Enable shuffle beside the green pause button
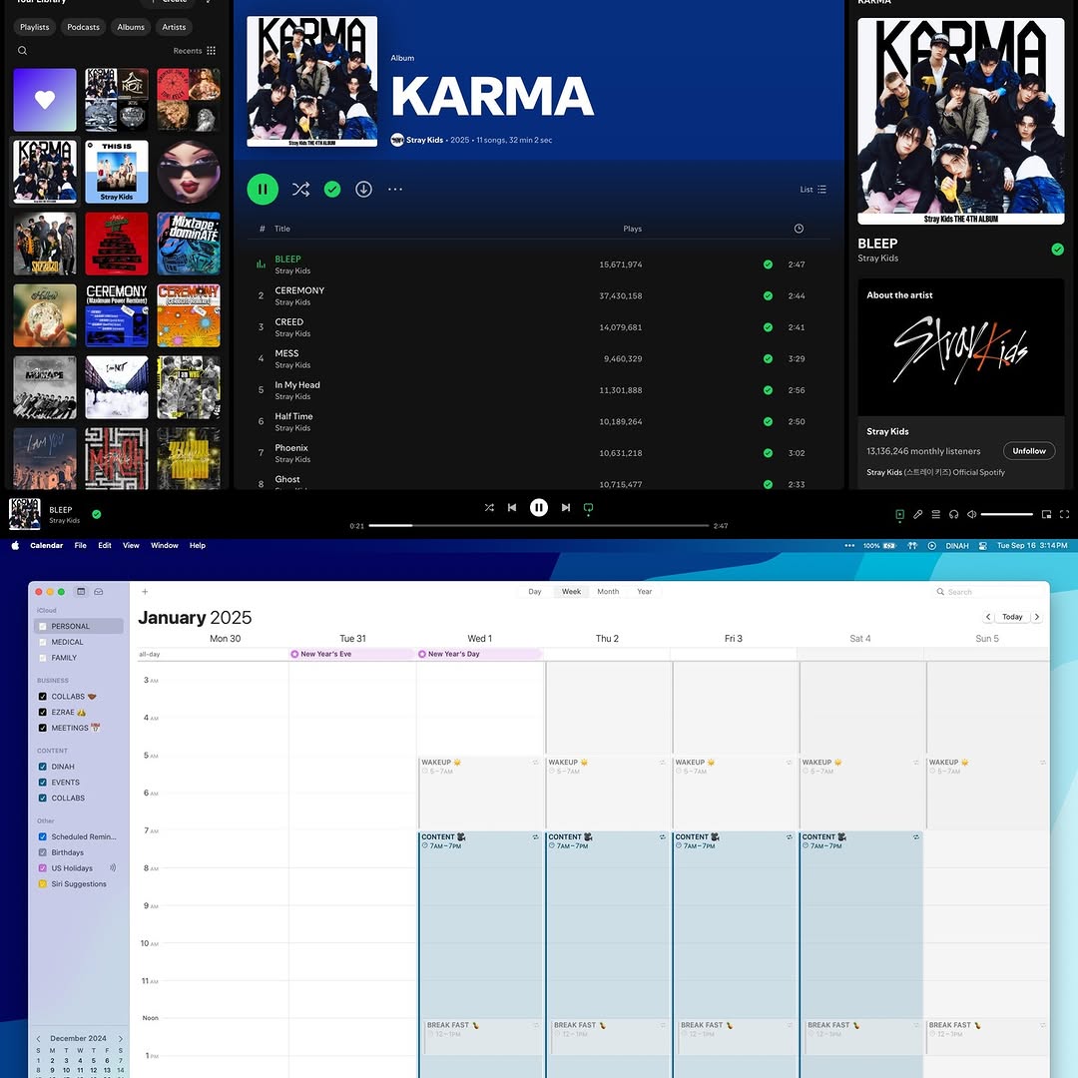 [x=300, y=189]
